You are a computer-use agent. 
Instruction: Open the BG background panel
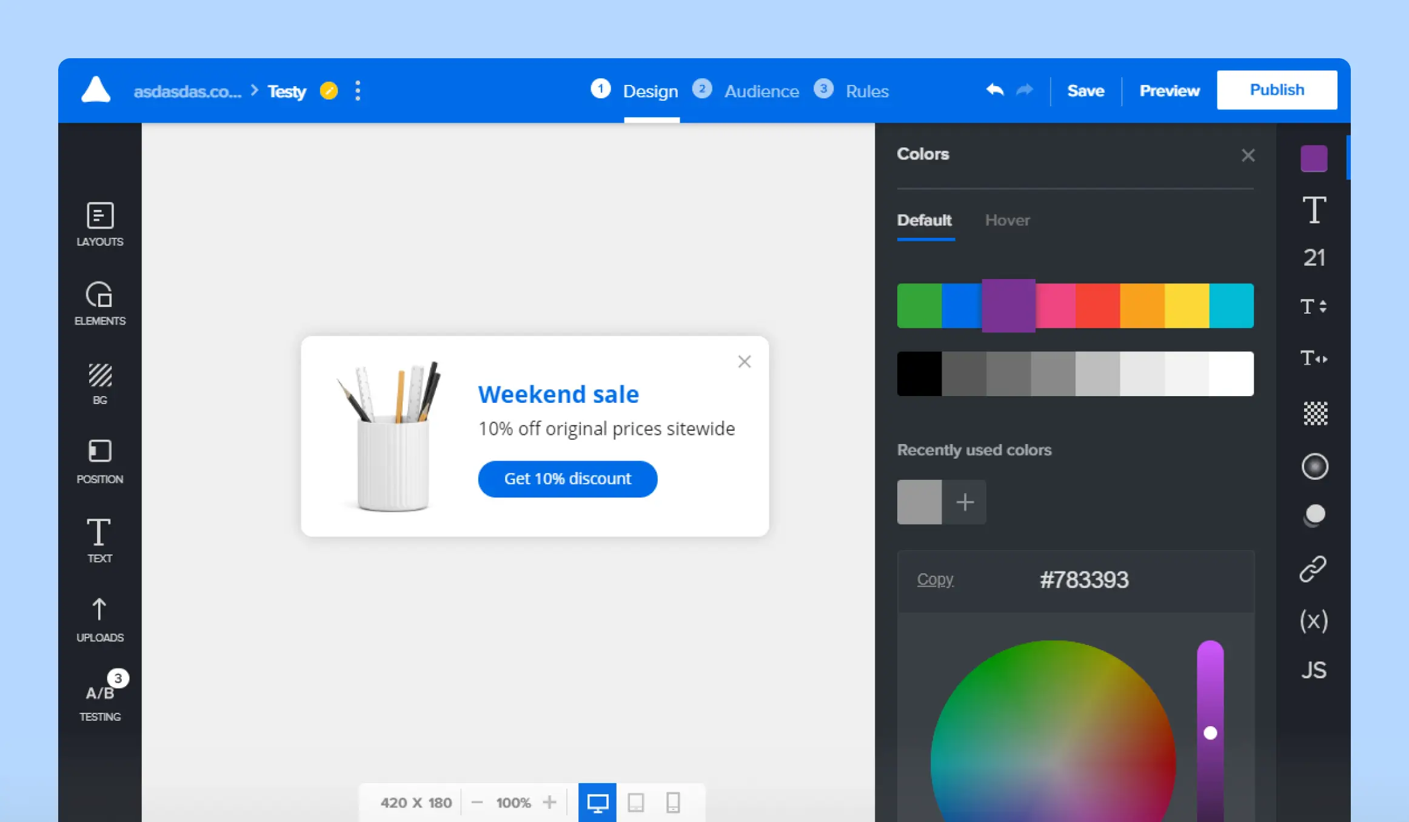[x=100, y=383]
